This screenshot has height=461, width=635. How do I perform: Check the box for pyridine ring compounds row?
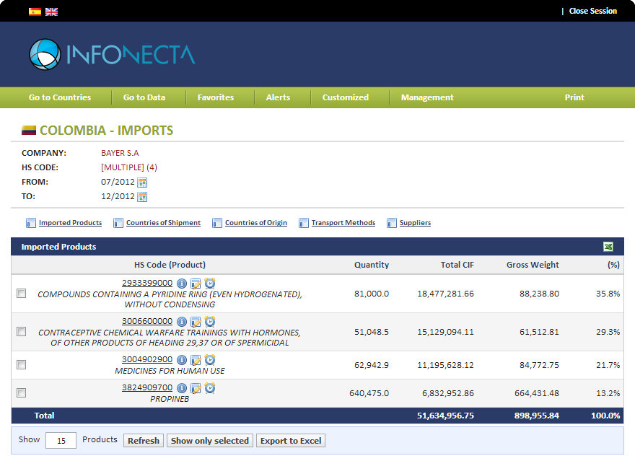(22, 294)
